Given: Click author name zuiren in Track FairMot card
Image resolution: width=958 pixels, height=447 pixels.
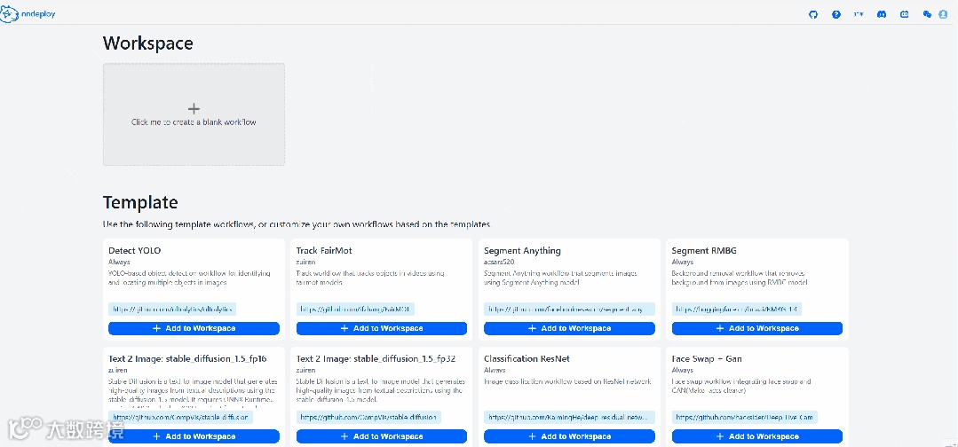Looking at the screenshot, I should tap(305, 262).
